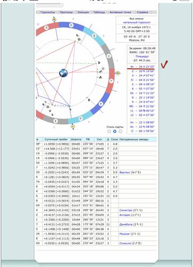Open the Спикула fixed star link

(125, 243)
